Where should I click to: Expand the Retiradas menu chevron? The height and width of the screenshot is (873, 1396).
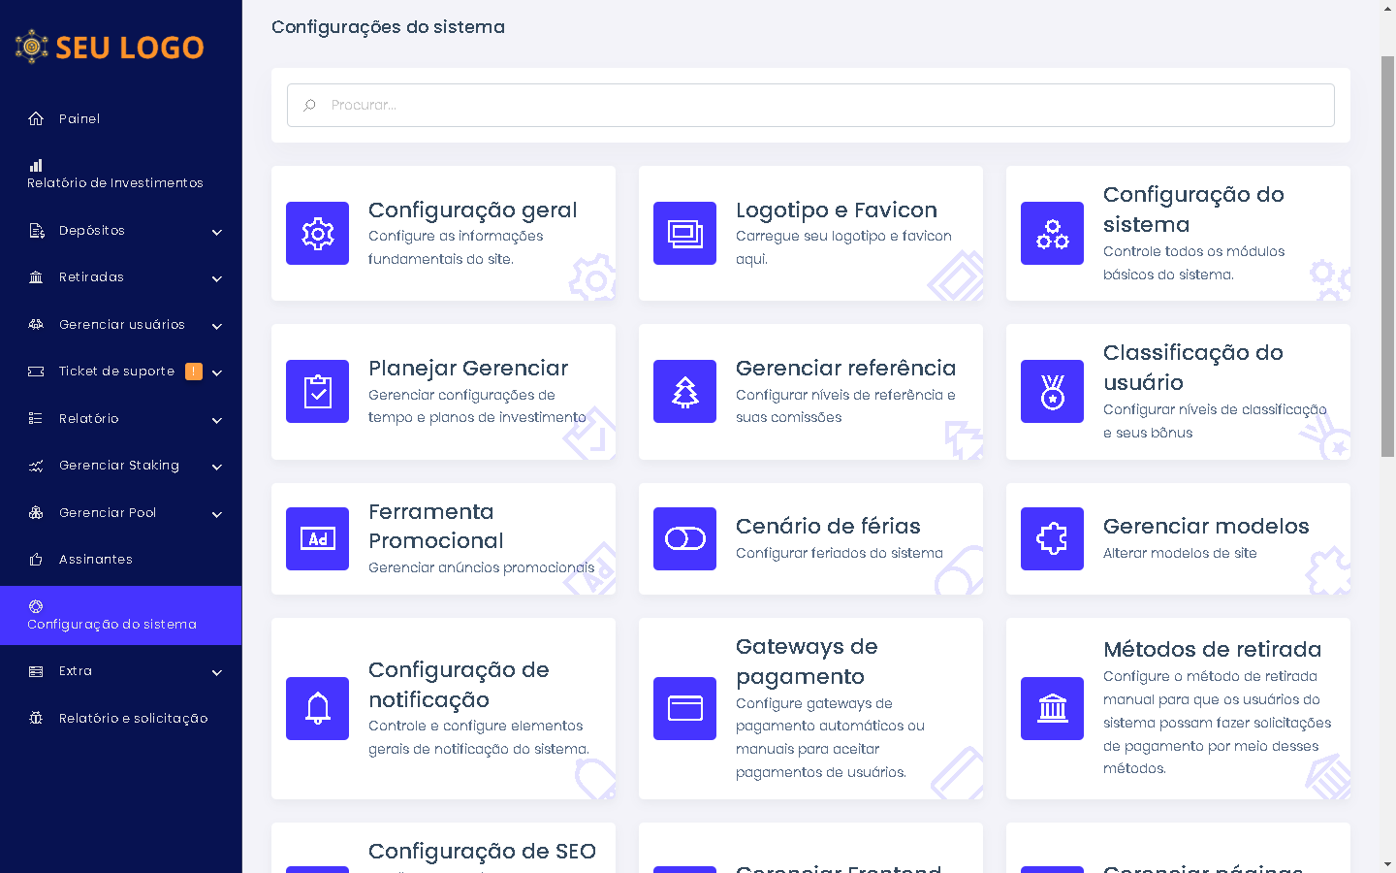point(217,278)
